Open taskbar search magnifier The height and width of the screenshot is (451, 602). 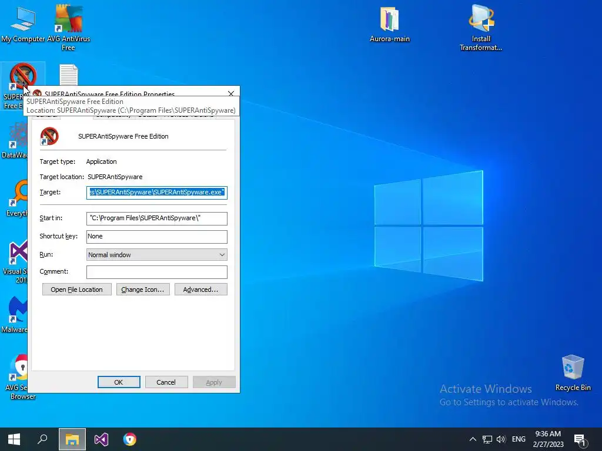coord(42,439)
